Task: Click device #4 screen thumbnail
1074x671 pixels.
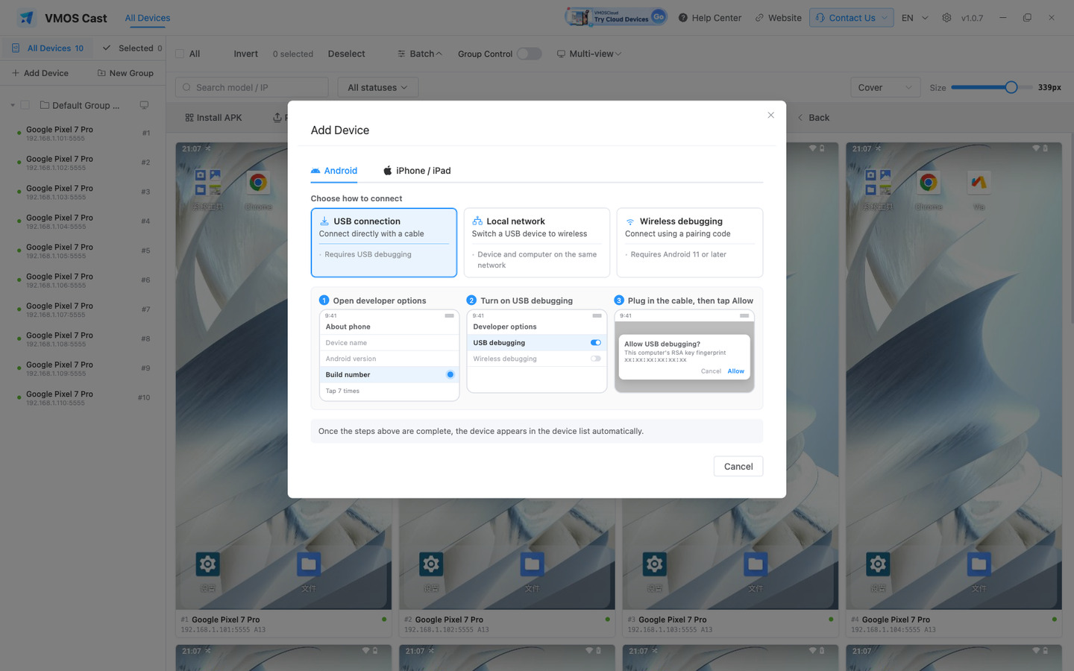Action: pos(954,376)
